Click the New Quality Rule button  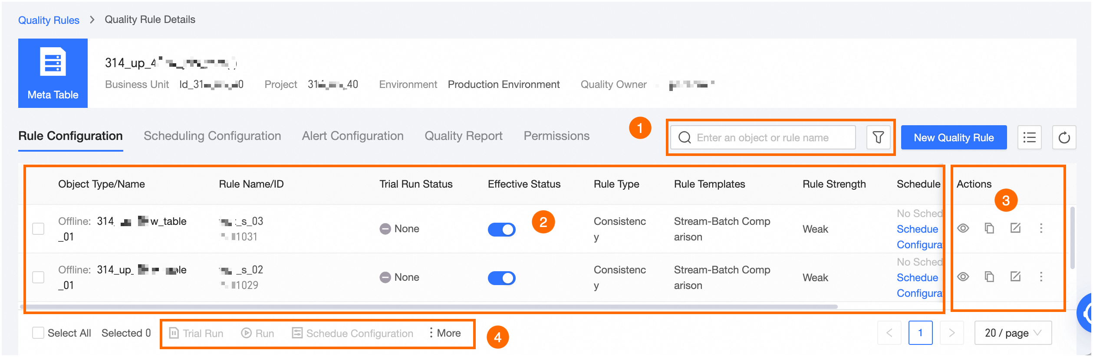[954, 137]
